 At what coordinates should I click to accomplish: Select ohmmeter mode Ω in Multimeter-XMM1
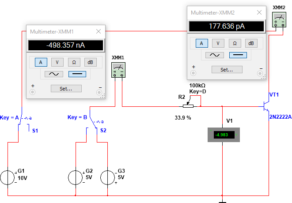click(74, 62)
